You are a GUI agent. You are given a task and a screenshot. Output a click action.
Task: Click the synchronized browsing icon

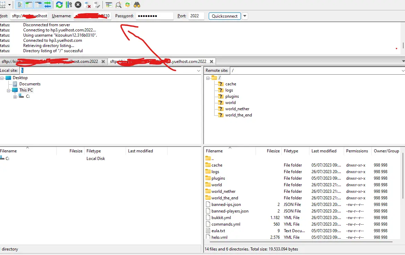coord(127,5)
